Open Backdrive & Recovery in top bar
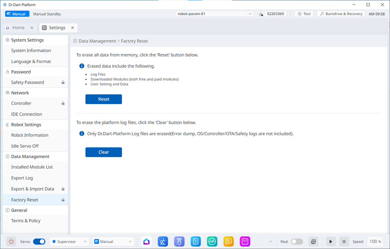Screen dimensions: 390x249 [x=341, y=14]
